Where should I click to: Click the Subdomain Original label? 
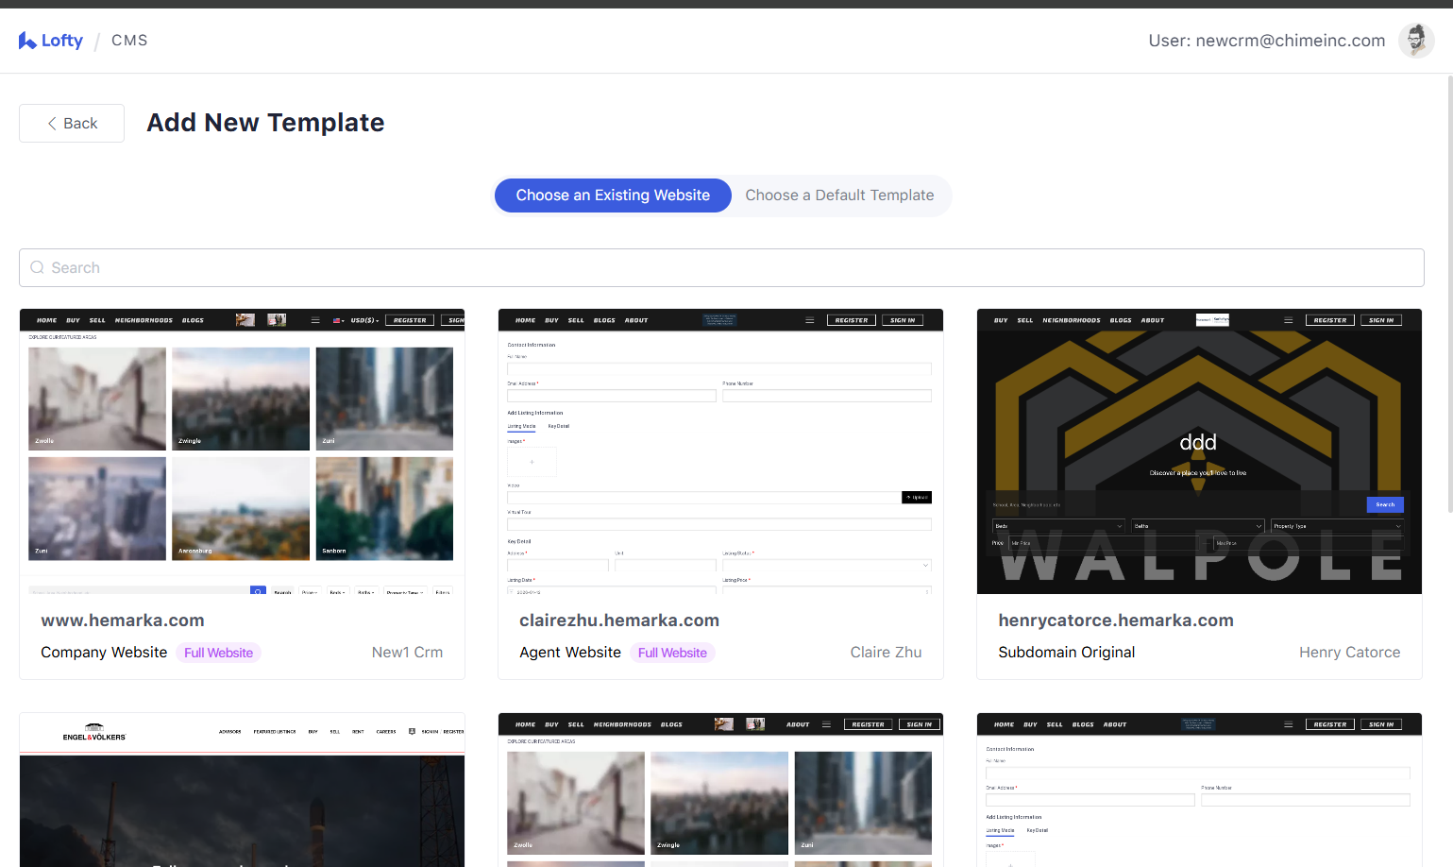point(1067,653)
